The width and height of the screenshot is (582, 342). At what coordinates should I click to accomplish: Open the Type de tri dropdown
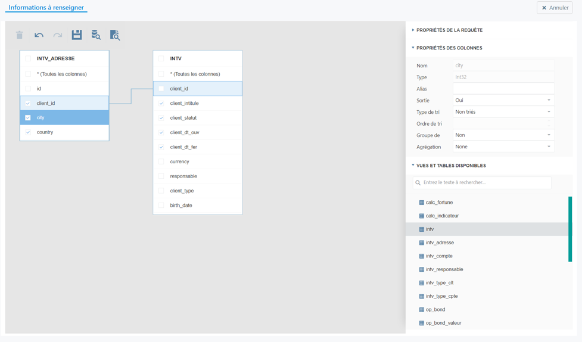pos(504,112)
